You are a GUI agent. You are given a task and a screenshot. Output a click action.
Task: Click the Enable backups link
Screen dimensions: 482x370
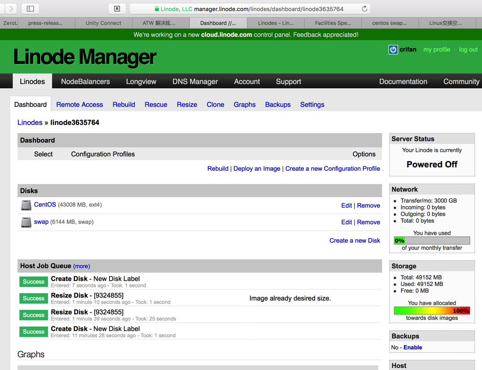[x=412, y=347]
